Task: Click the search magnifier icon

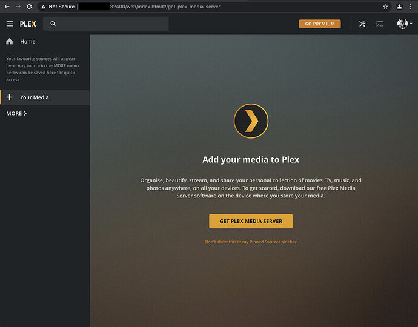Action: (53, 24)
